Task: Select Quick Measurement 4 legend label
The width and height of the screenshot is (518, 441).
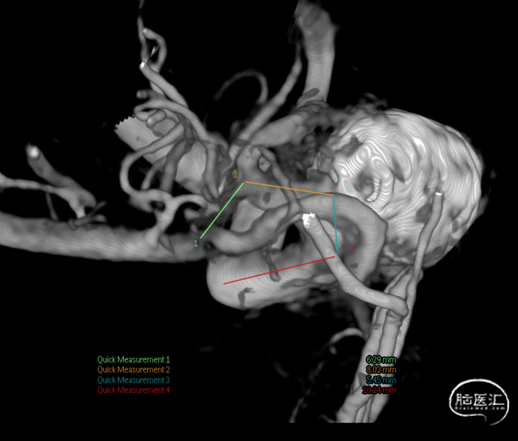Action: (x=134, y=390)
